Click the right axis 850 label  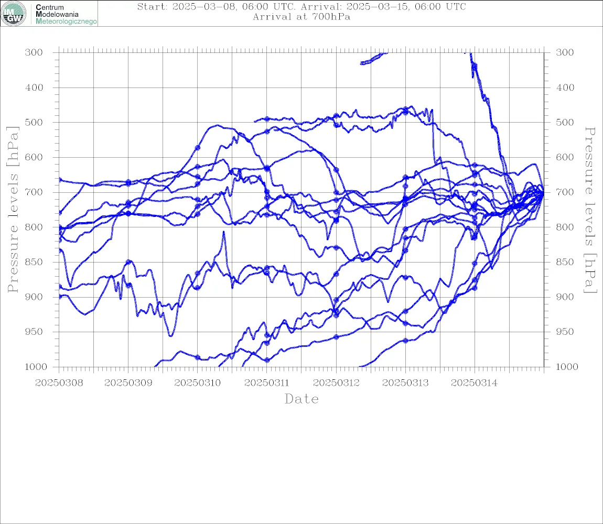coord(565,262)
